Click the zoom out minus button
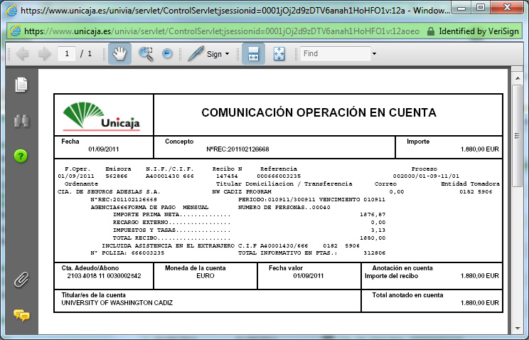Viewport: 529px width, 340px height. (x=167, y=53)
